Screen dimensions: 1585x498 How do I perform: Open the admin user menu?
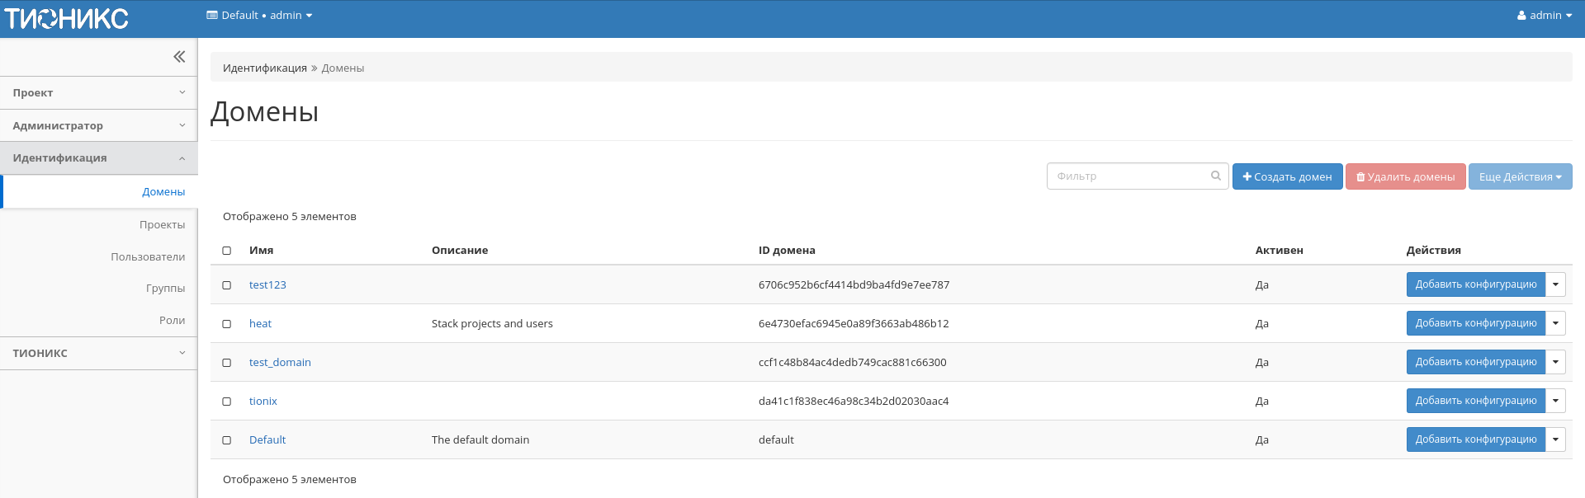tap(1544, 16)
